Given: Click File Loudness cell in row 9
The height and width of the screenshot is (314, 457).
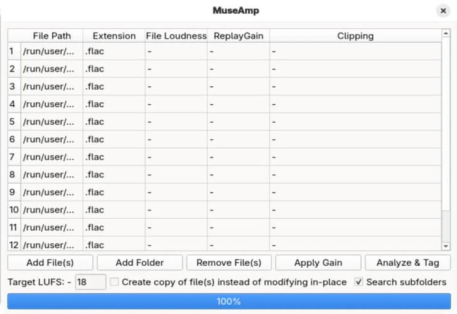Looking at the screenshot, I should tap(176, 192).
